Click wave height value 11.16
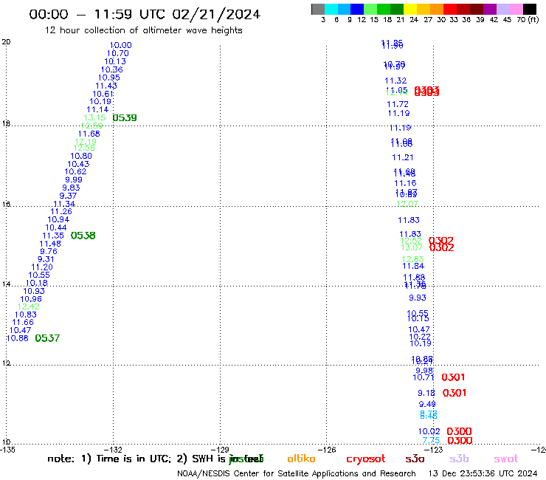 click(405, 183)
